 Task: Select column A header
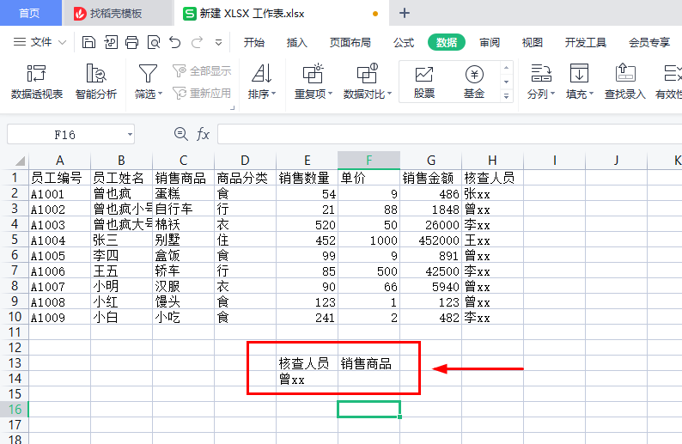59,161
